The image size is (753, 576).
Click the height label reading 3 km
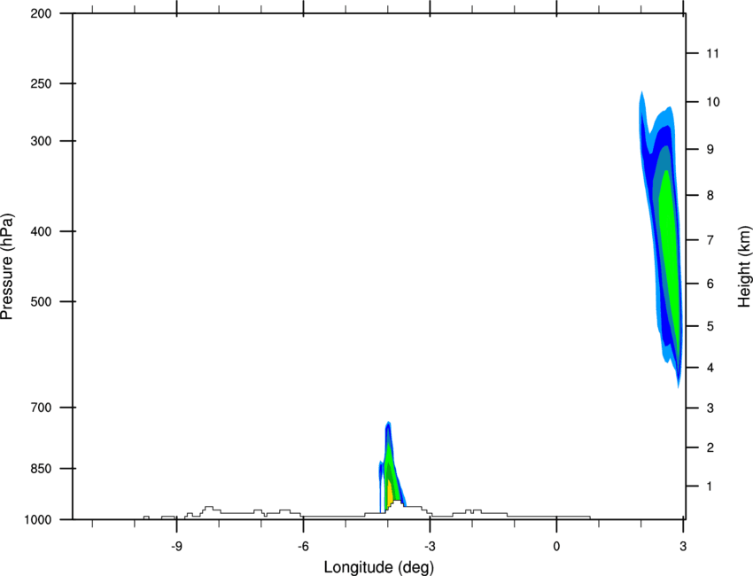[710, 408]
